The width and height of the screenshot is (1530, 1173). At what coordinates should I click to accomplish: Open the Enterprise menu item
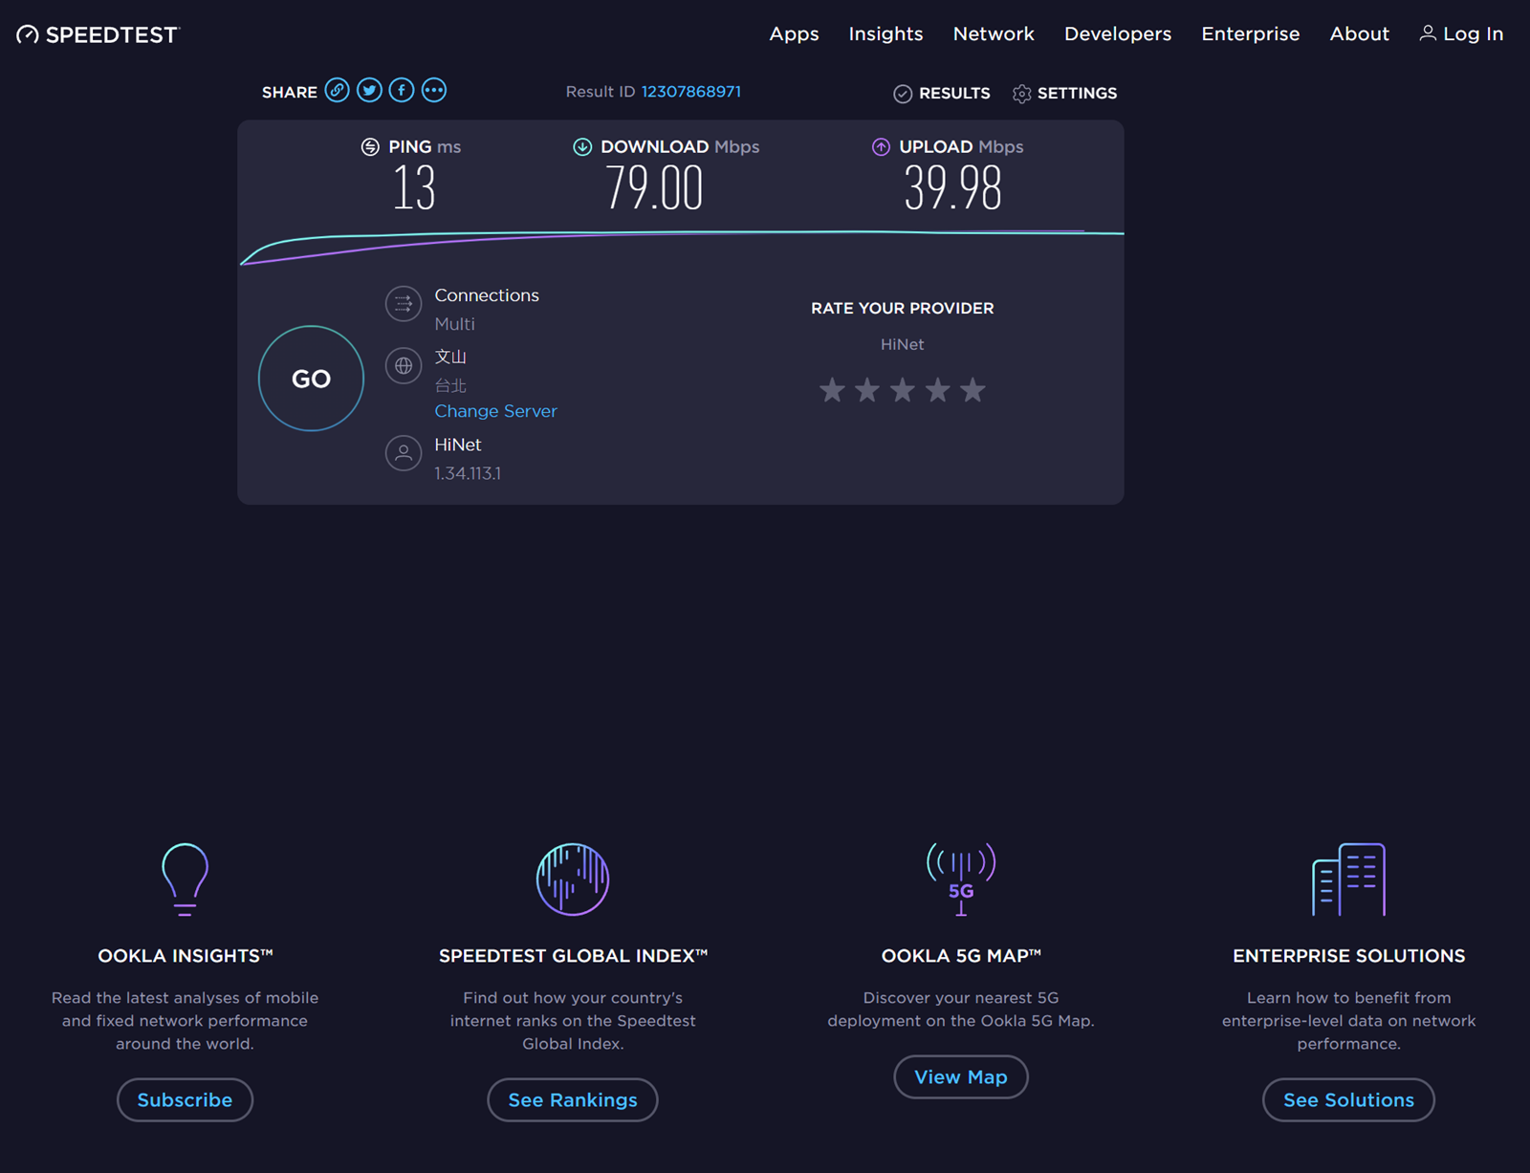click(1250, 34)
